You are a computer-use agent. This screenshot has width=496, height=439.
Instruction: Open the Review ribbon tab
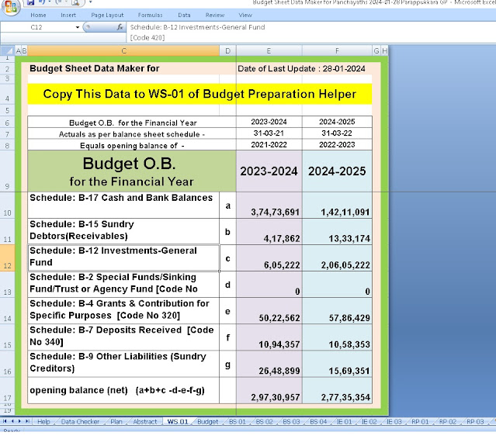215,15
